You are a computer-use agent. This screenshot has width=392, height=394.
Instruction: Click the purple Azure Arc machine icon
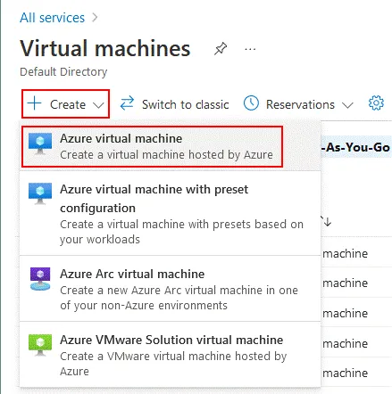(x=40, y=279)
